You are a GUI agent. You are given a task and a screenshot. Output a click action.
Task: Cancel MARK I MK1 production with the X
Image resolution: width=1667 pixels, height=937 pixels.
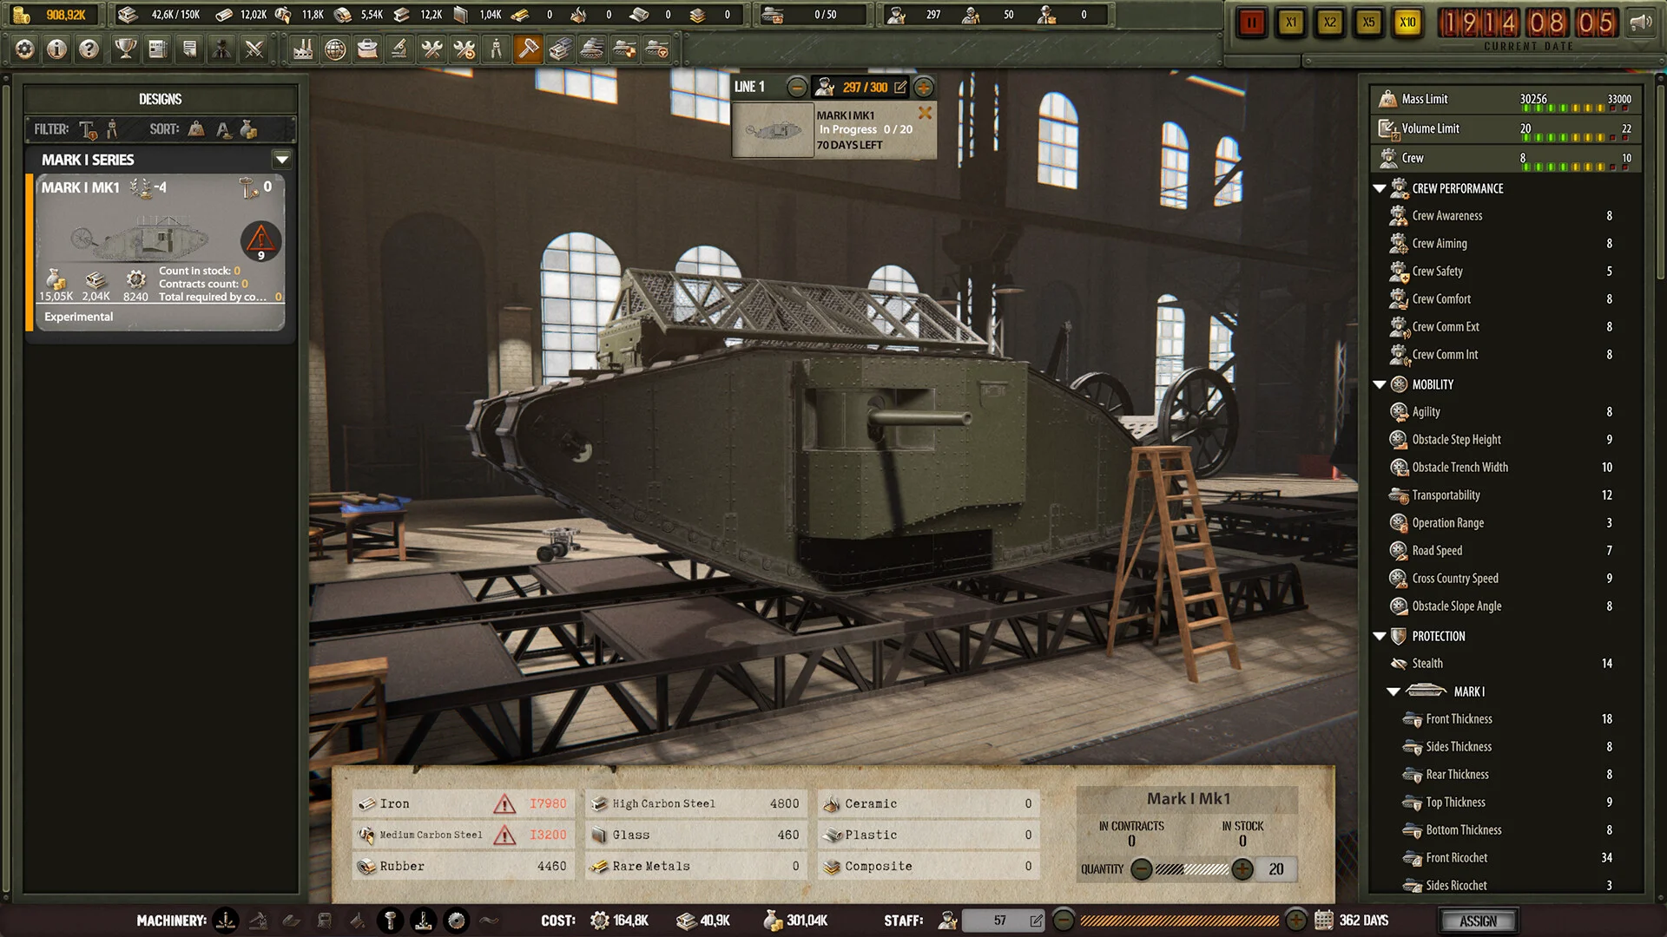[924, 113]
